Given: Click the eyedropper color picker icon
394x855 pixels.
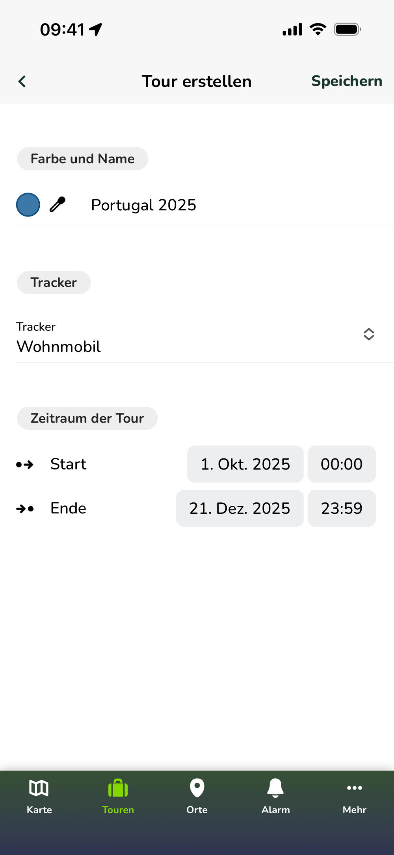Looking at the screenshot, I should pyautogui.click(x=58, y=205).
